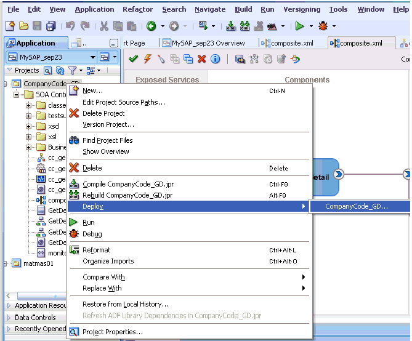This screenshot has height=341, width=412.
Task: Click the lightning bolt icon in composite toolbar
Action: pyautogui.click(x=148, y=59)
